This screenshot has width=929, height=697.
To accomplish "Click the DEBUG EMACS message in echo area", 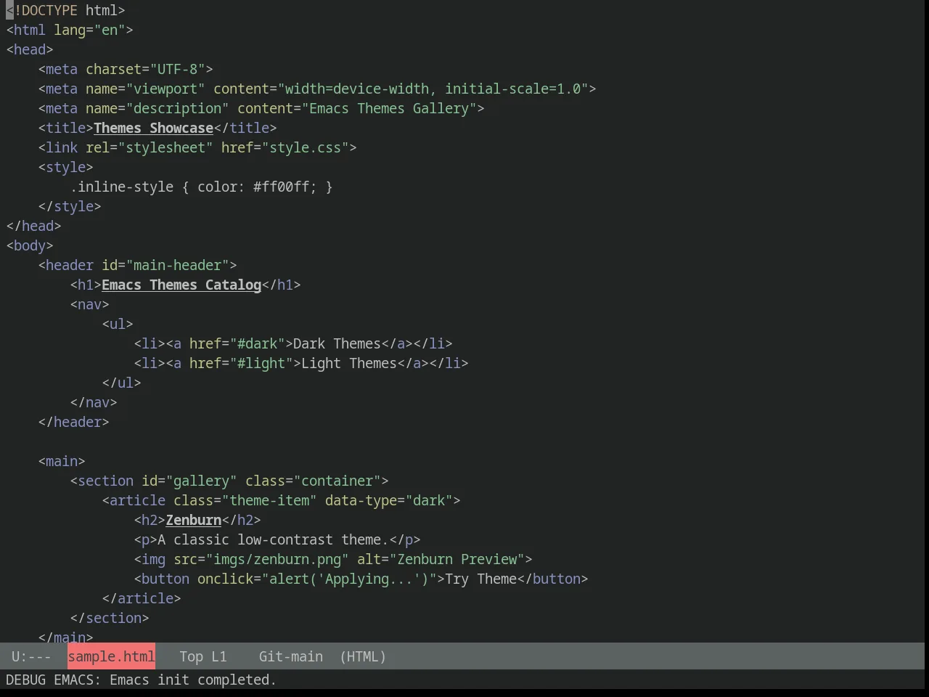I will coord(141,680).
